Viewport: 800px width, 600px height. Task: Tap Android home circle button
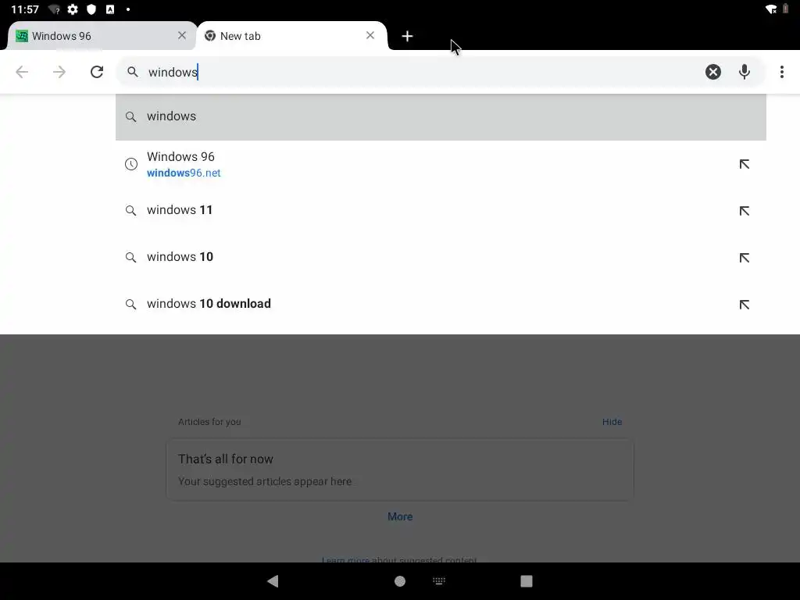(400, 581)
